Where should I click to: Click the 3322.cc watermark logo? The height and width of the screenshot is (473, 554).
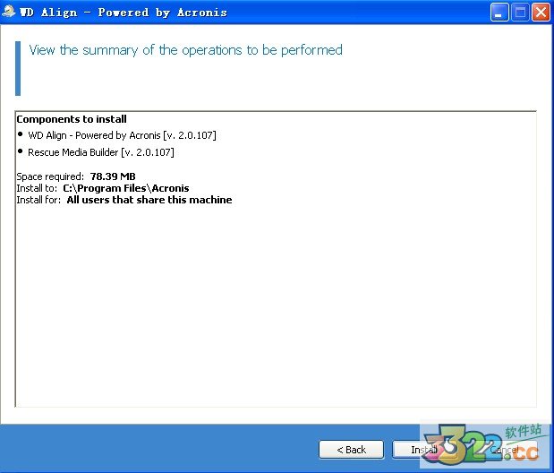pos(483,441)
